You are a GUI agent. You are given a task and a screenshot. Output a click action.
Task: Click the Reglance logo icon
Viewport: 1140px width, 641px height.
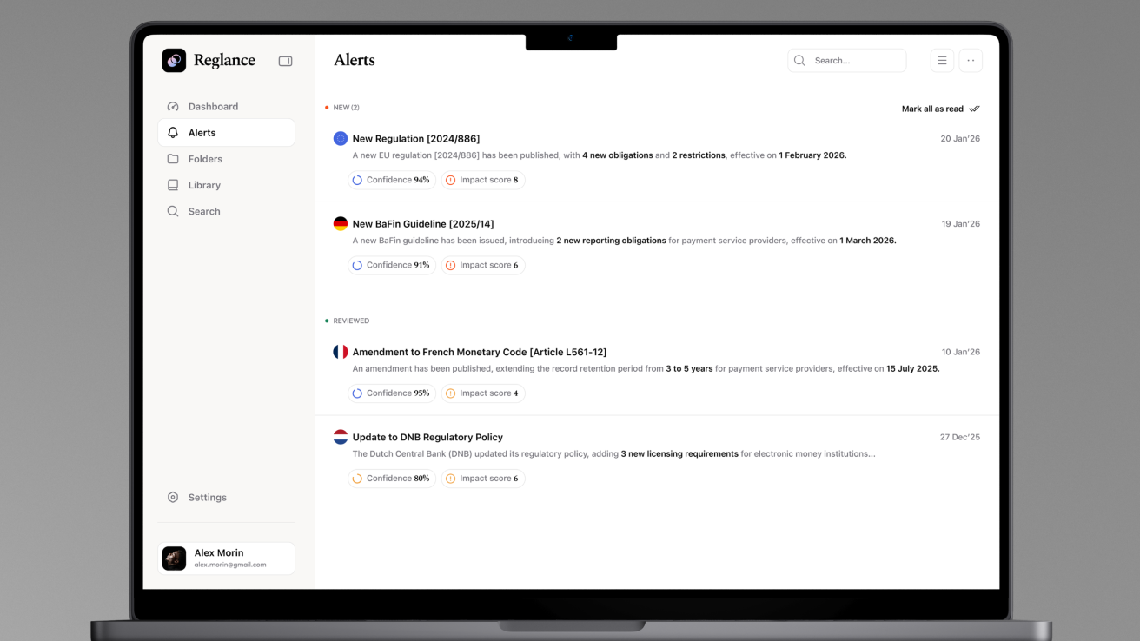tap(174, 60)
